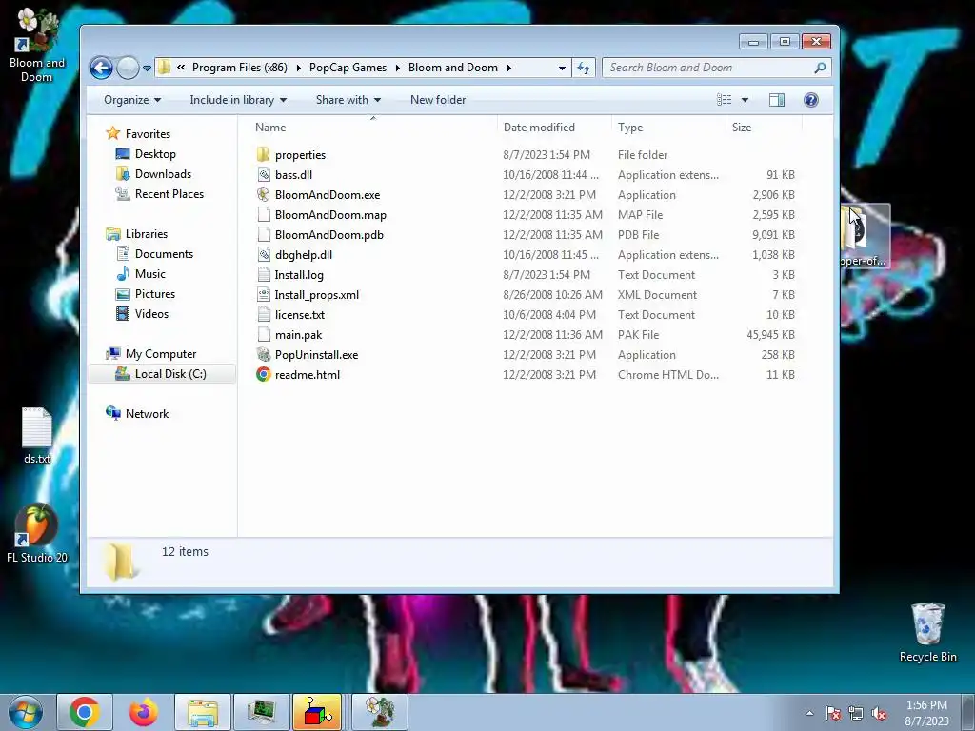Click the Forward navigation arrow button

(x=129, y=68)
